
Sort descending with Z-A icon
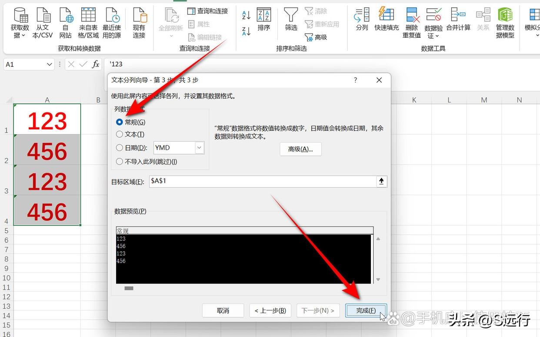[246, 31]
